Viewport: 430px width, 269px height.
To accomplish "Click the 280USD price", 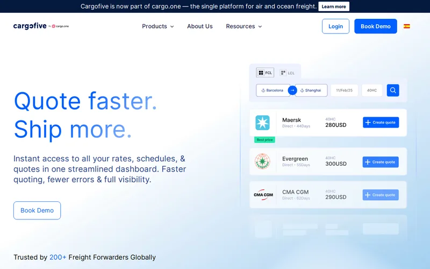I will click(335, 125).
